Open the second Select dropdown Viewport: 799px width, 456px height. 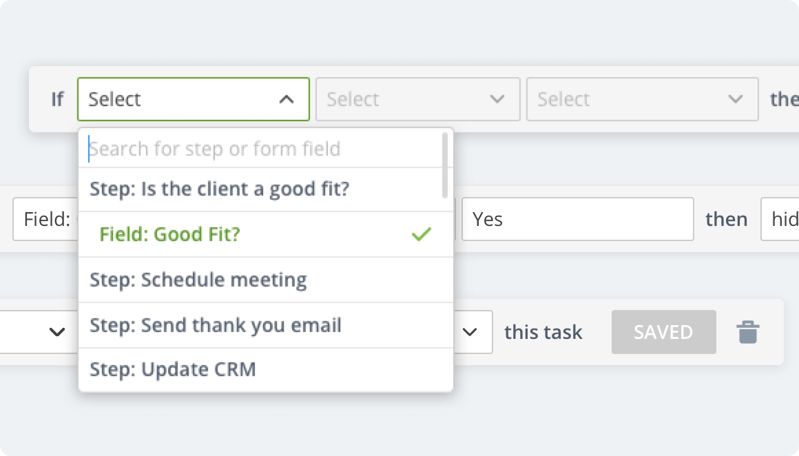tap(417, 99)
